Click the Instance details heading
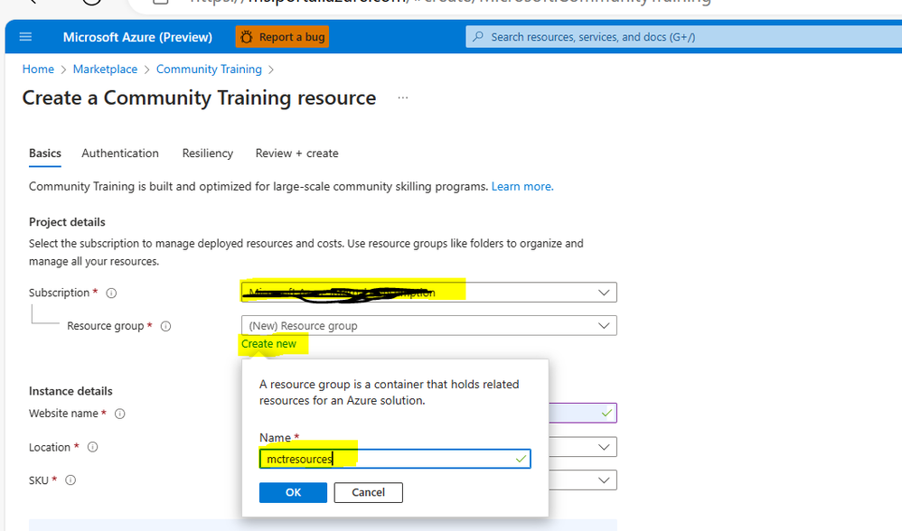 pos(70,391)
